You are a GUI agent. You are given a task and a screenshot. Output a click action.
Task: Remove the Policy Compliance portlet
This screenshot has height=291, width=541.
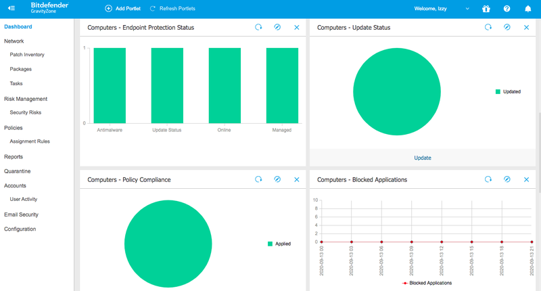click(x=297, y=179)
